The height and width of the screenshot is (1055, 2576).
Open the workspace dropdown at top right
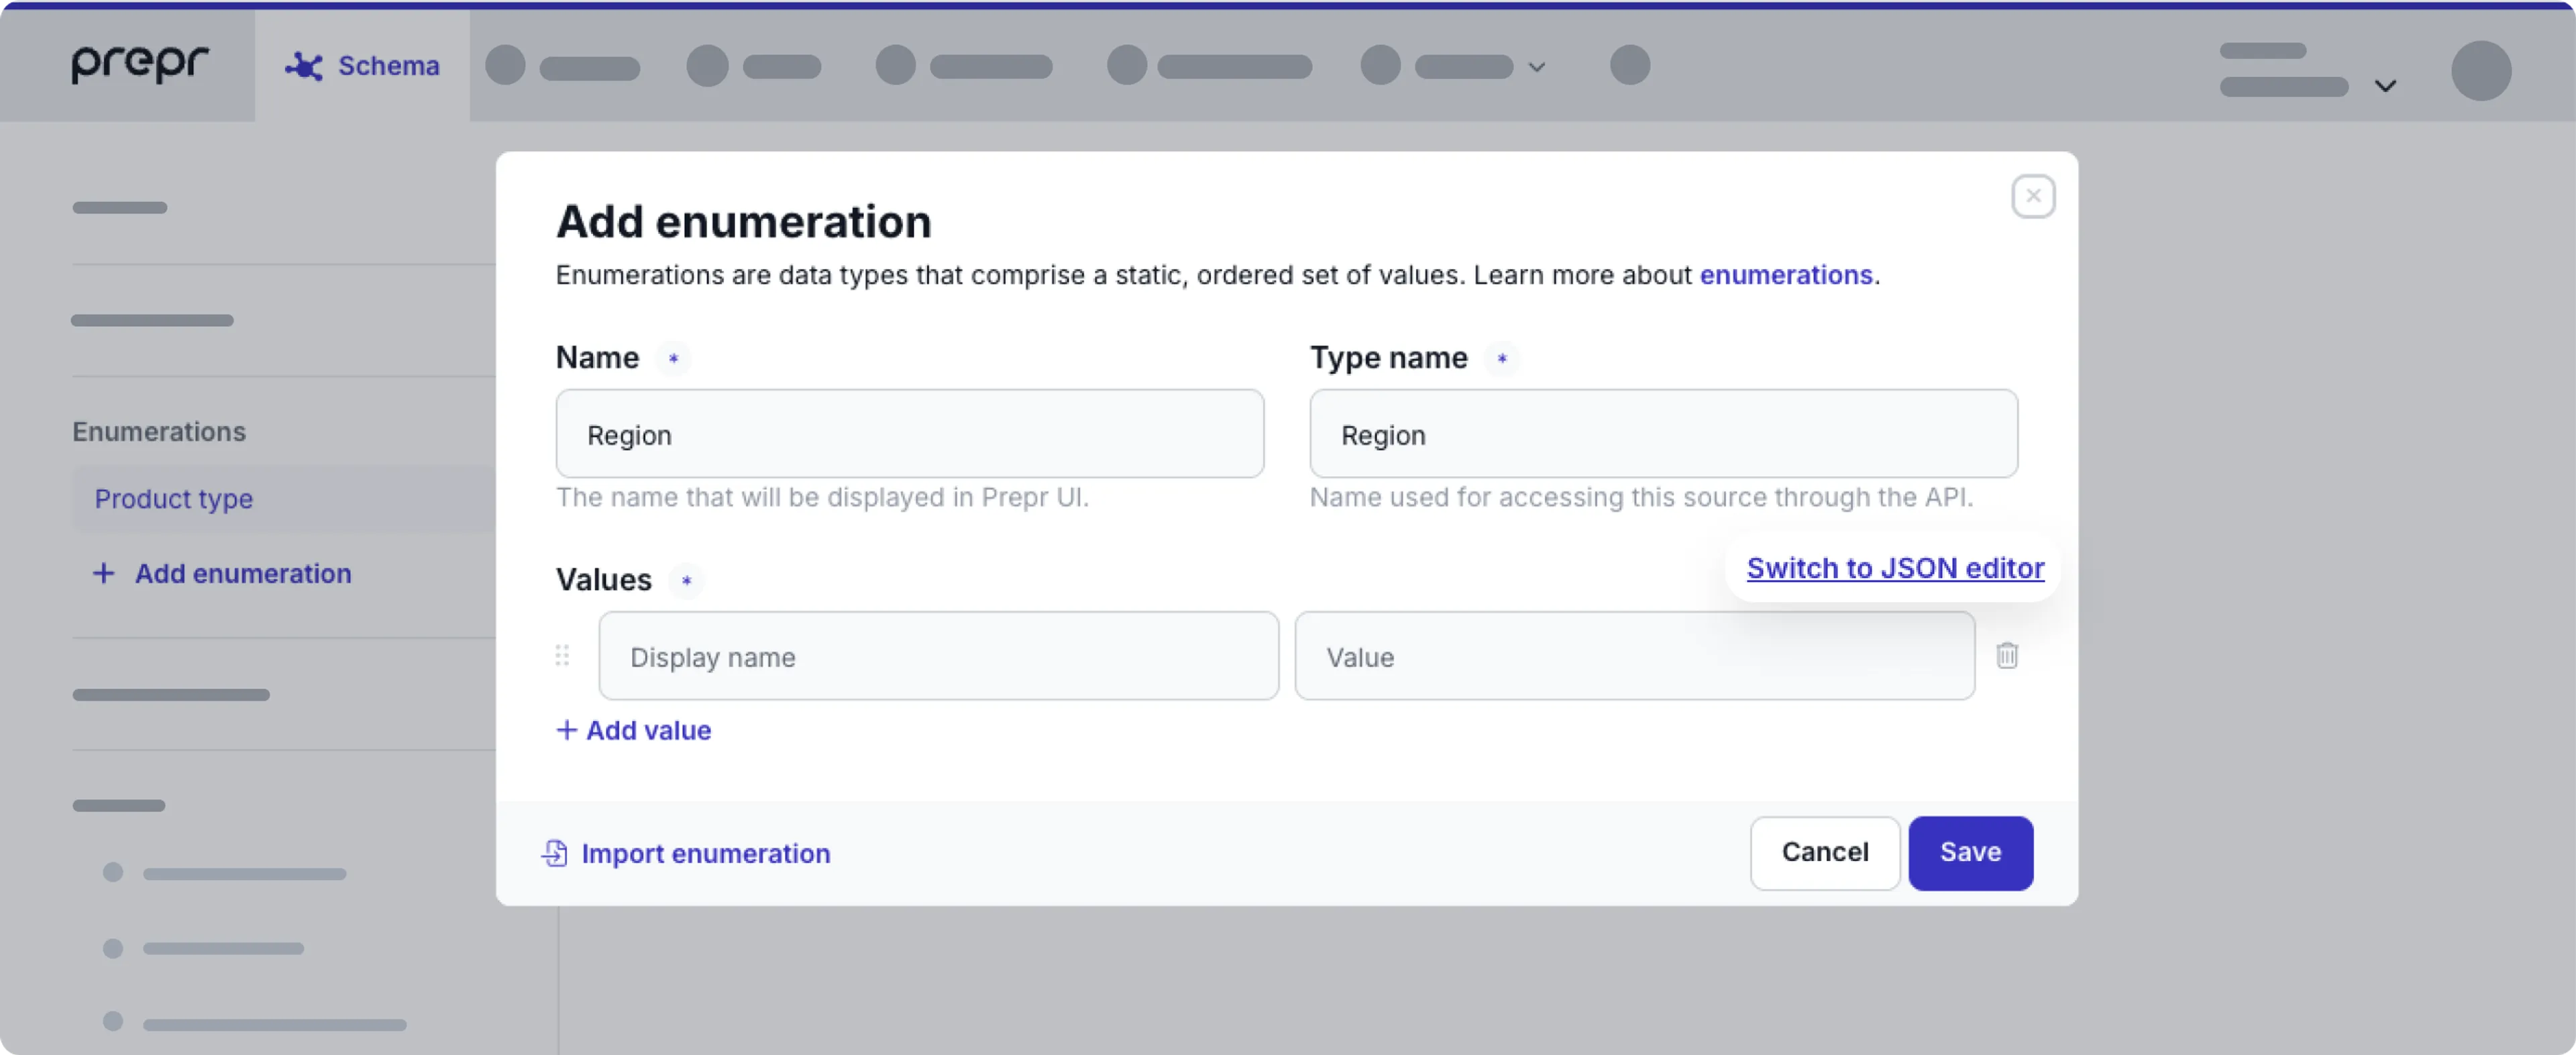pos(2386,85)
